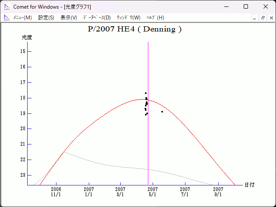Select the 2007 5/1 date axis label

[153, 191]
